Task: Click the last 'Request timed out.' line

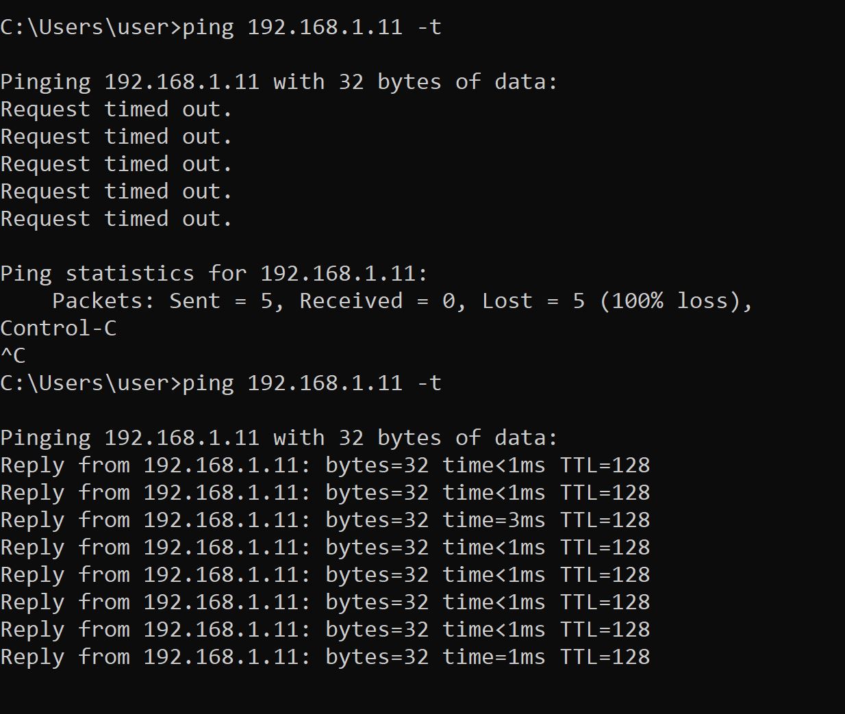Action: click(116, 219)
